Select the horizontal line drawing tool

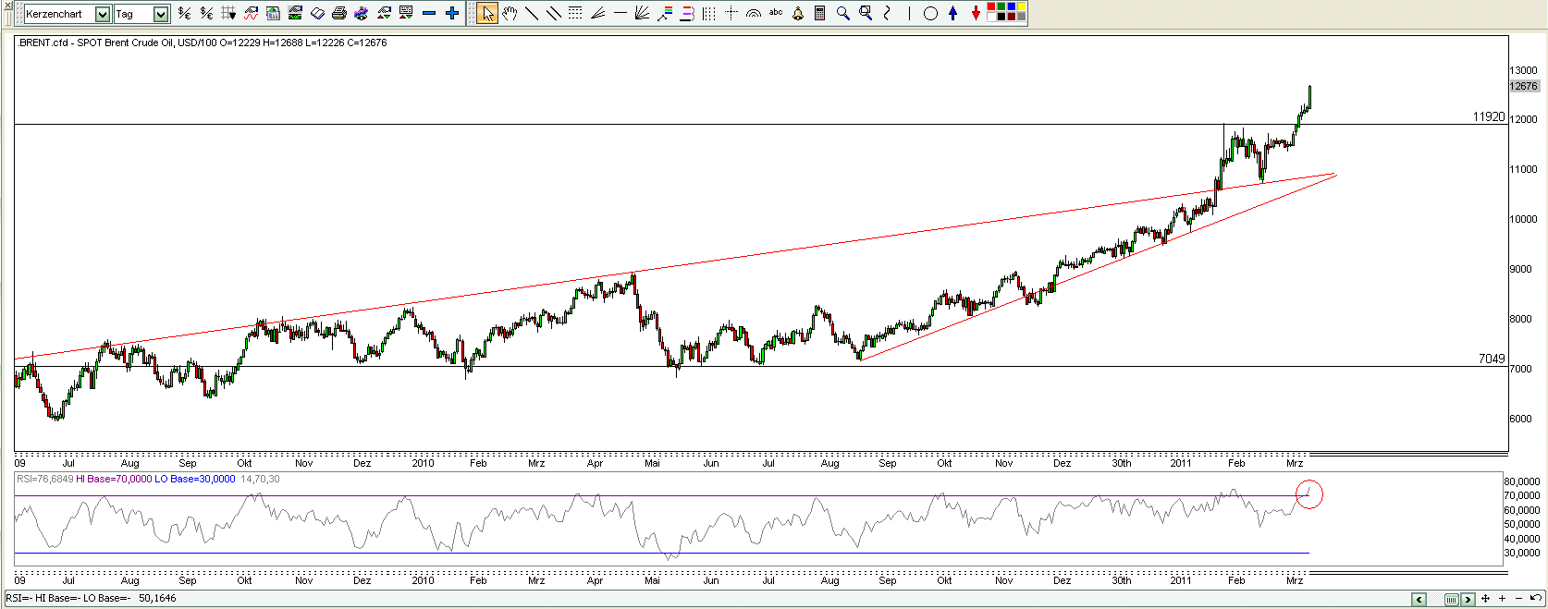[x=620, y=13]
